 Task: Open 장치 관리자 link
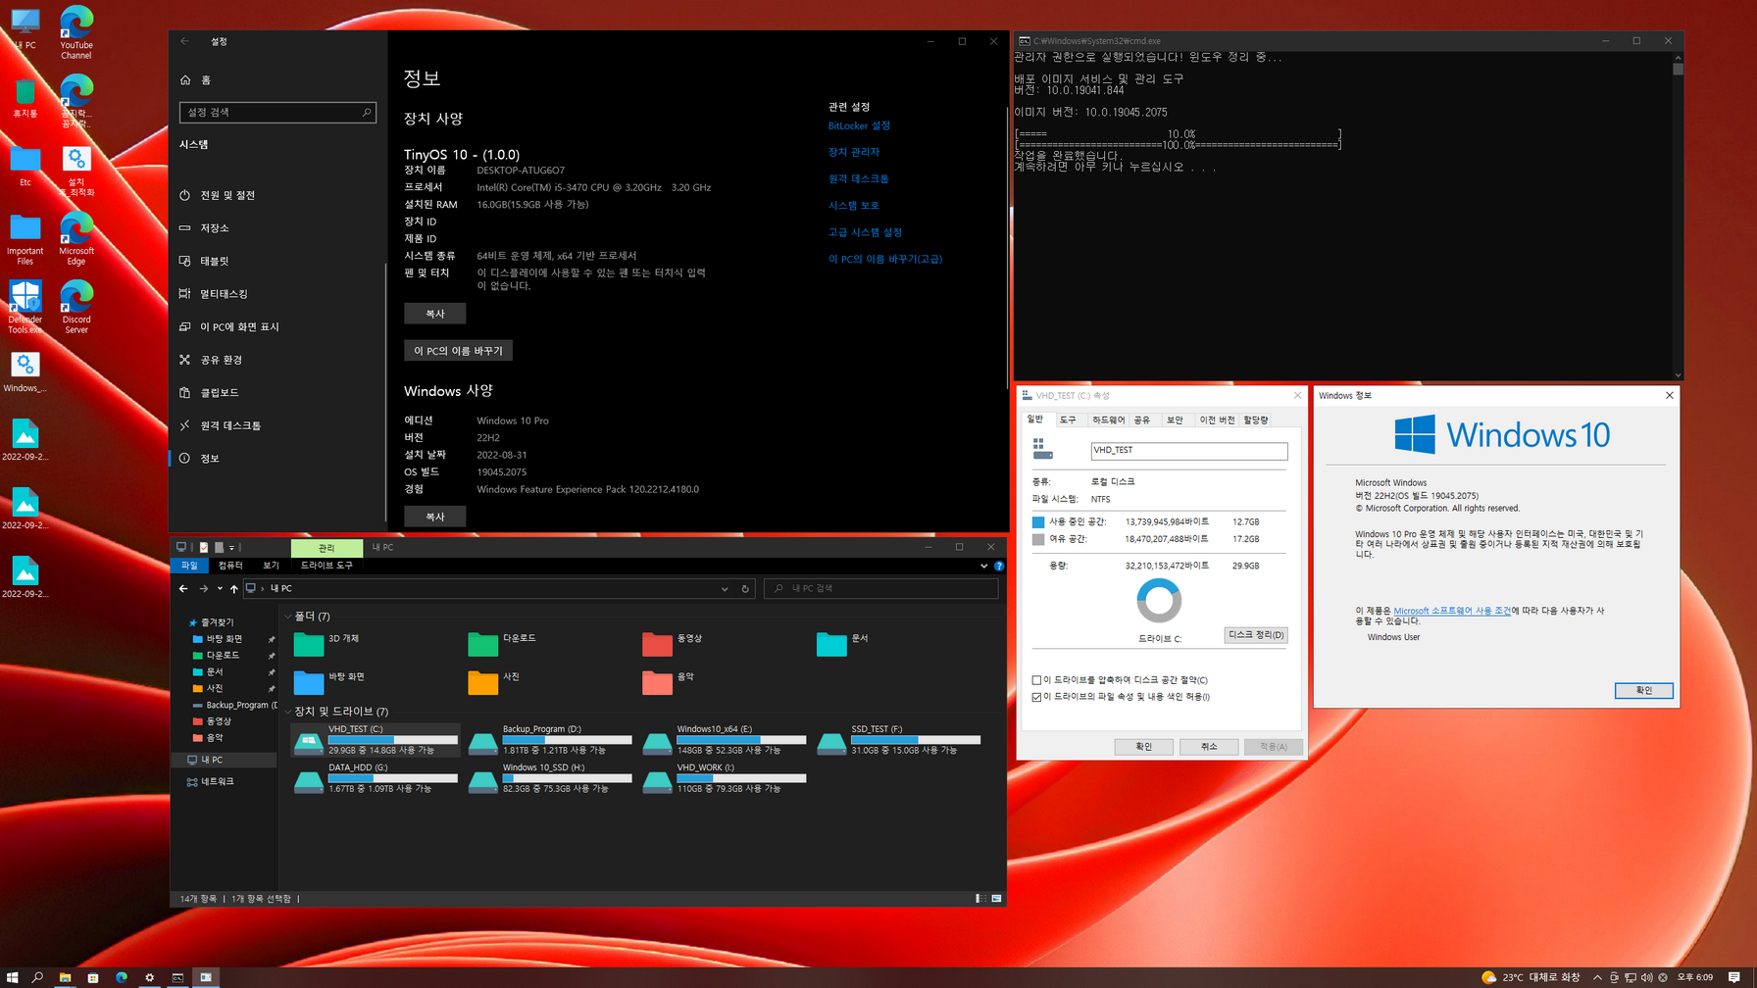click(x=854, y=152)
